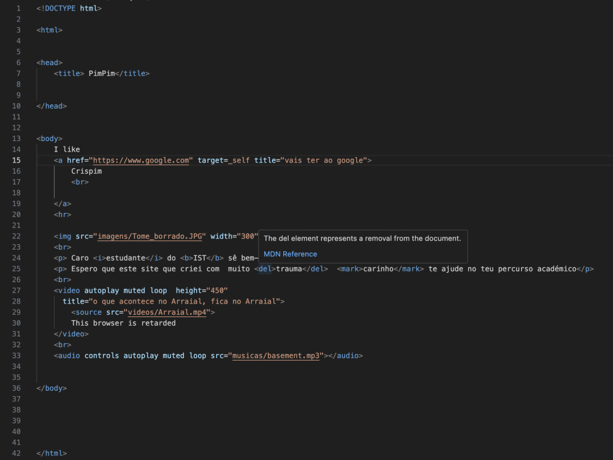Viewport: 613px width, 460px height.
Task: Click line number 15 in the gutter
Action: (x=16, y=160)
